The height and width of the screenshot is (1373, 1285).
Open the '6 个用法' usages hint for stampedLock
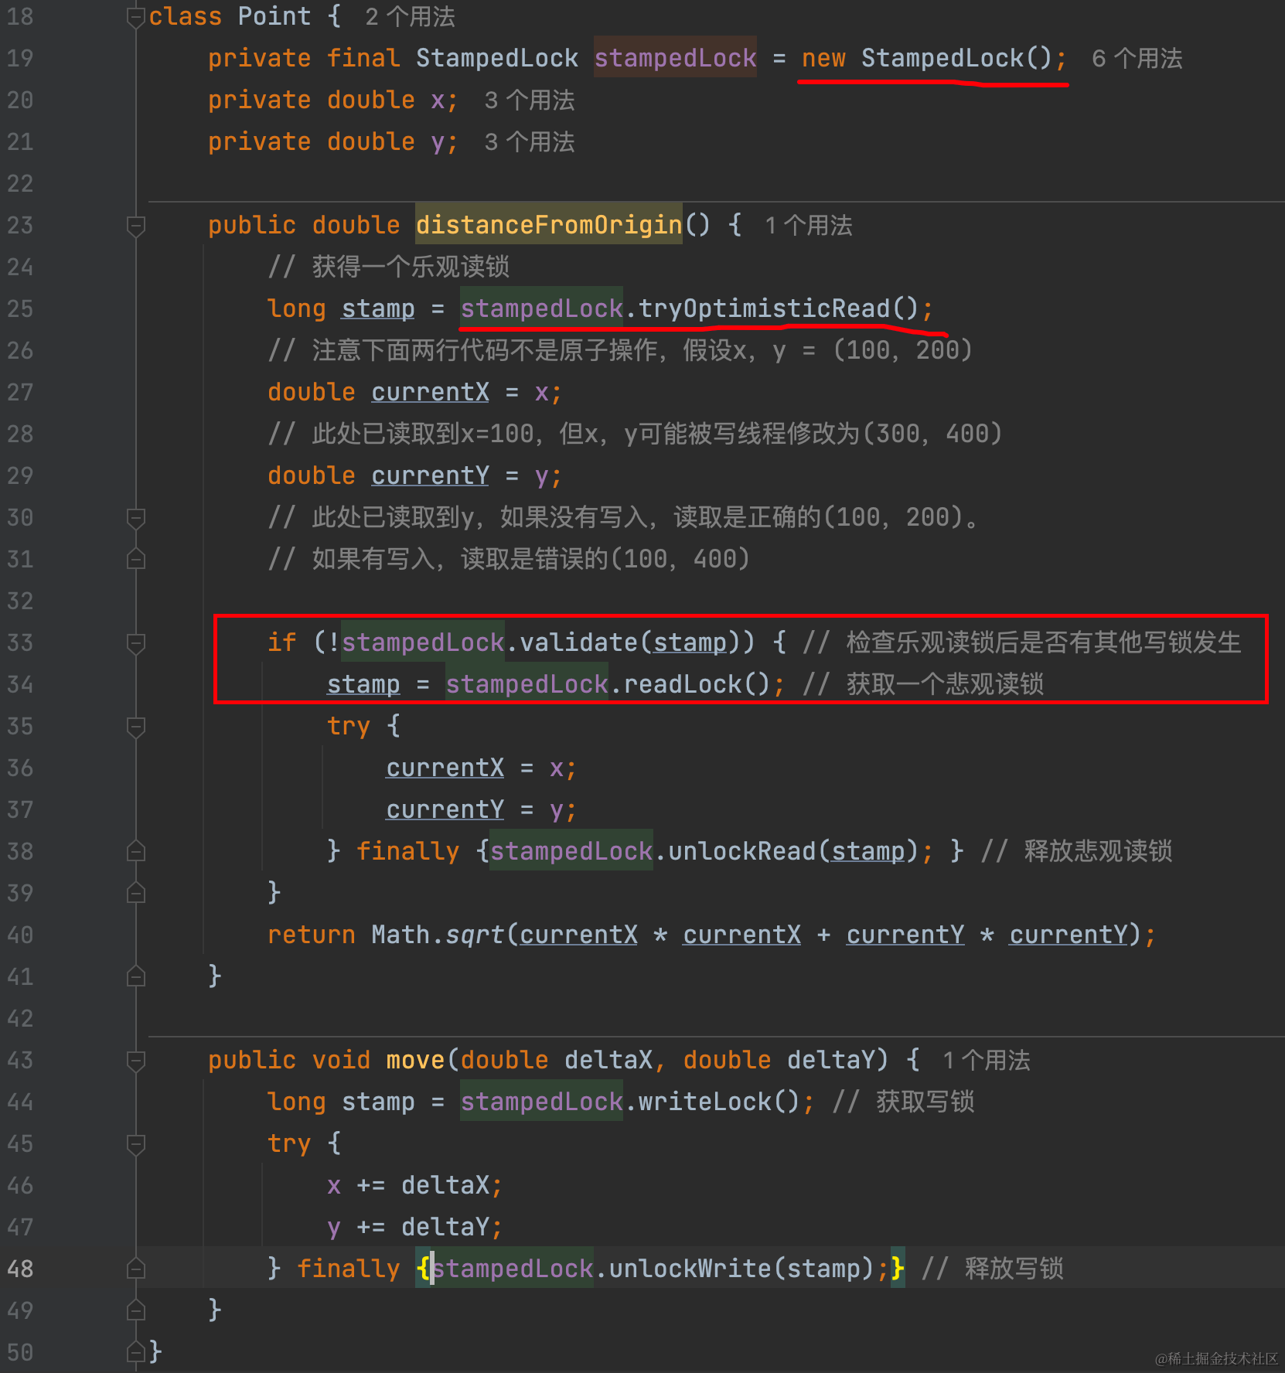(x=1137, y=58)
